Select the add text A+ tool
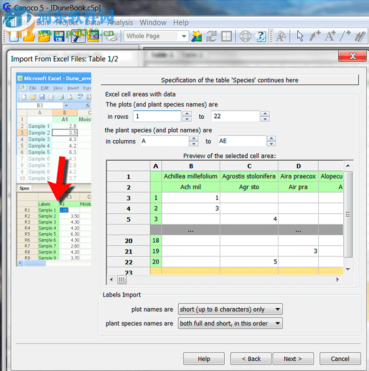Image resolution: width=369 pixels, height=371 pixels. click(x=330, y=36)
